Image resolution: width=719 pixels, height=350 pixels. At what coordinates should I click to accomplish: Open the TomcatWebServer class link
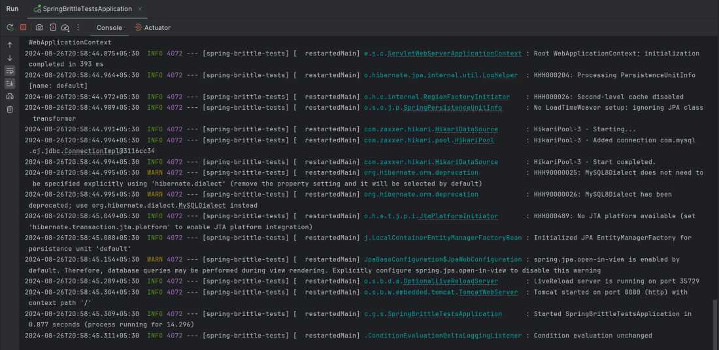[488, 293]
